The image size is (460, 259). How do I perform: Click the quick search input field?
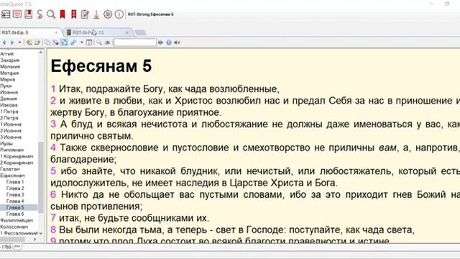pos(134,42)
